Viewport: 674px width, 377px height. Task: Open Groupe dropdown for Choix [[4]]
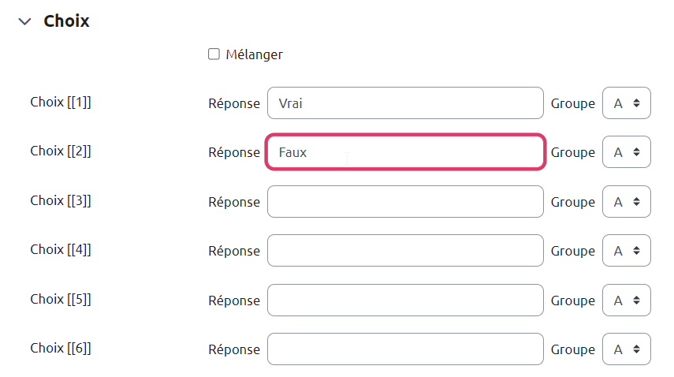626,251
